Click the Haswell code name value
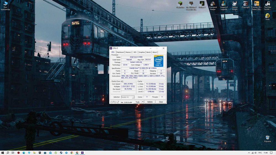 click(129, 60)
